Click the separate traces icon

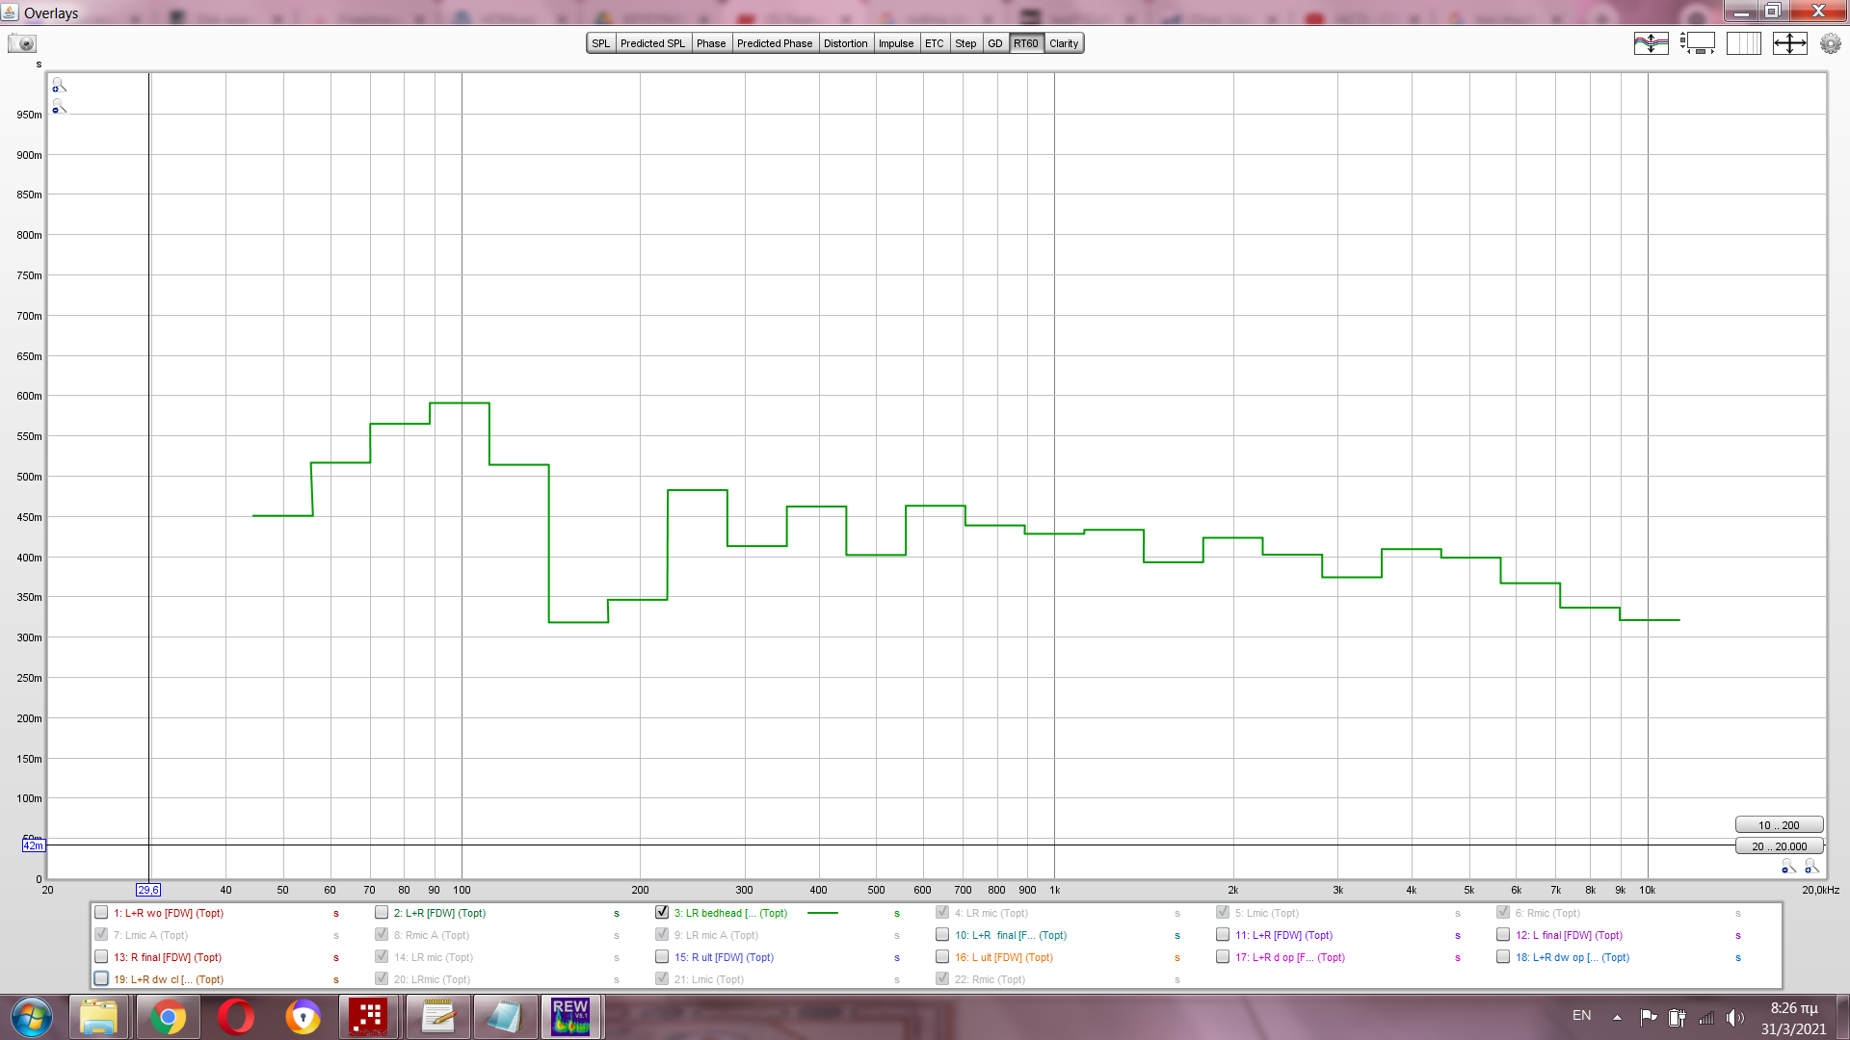(1651, 43)
